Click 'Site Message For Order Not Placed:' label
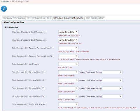The height and width of the screenshot is (111, 140). [x=29, y=104]
